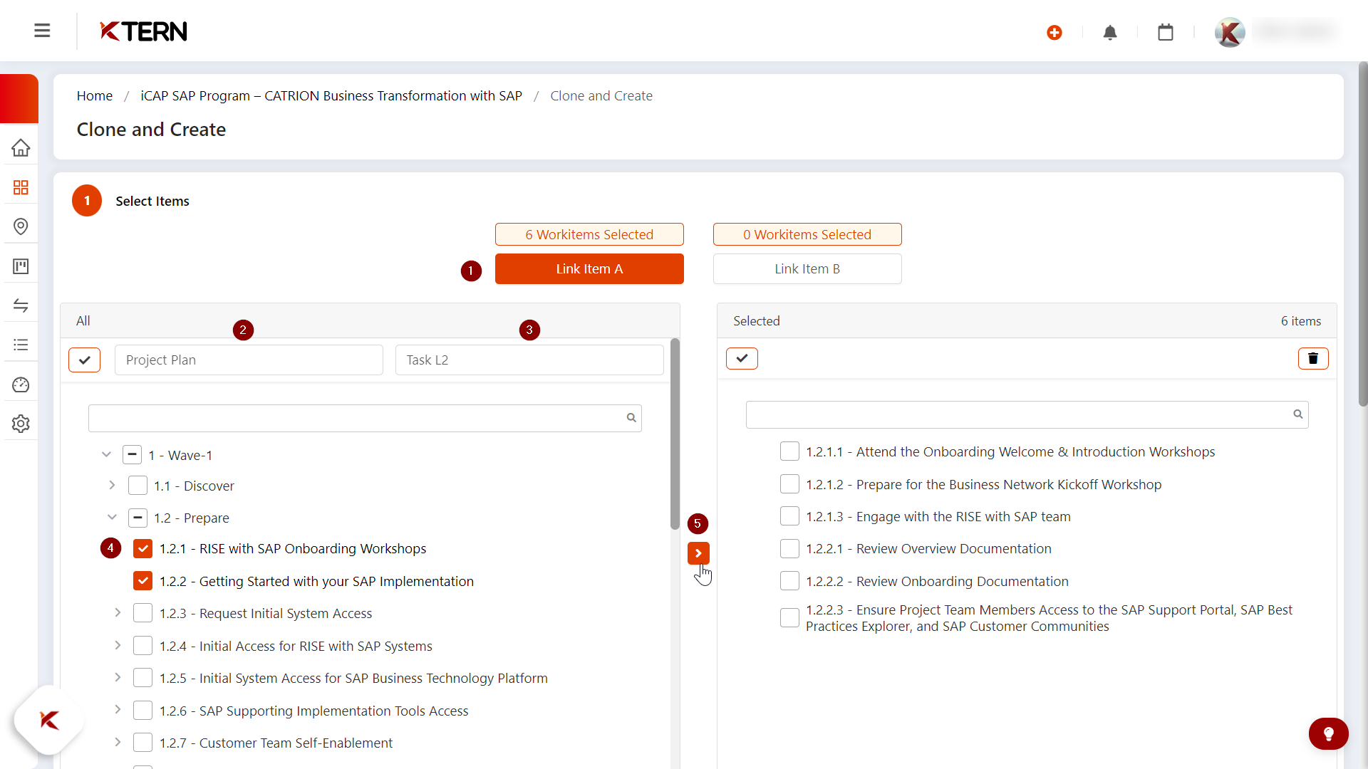Expand 1.2.4 Initial Access for RISE node
The image size is (1368, 769).
click(118, 645)
